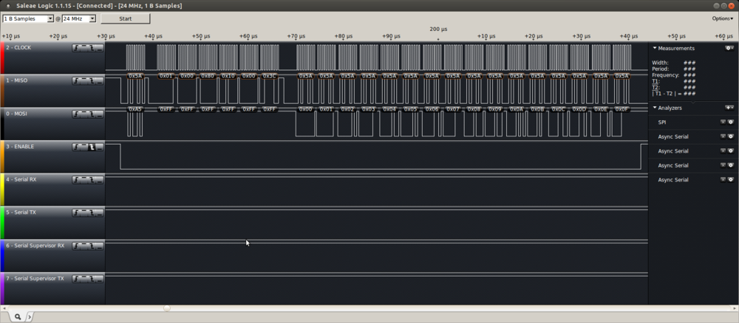Image resolution: width=739 pixels, height=323 pixels.
Task: Click the horizontal scrollbar handle
Action: pyautogui.click(x=167, y=308)
